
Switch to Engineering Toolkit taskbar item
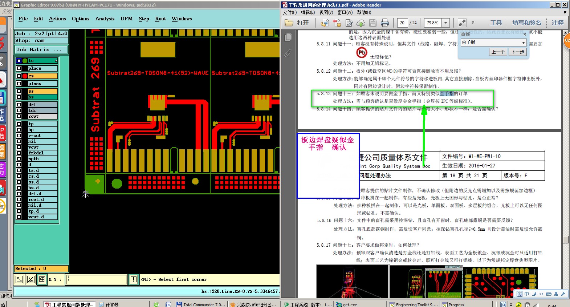(414, 304)
